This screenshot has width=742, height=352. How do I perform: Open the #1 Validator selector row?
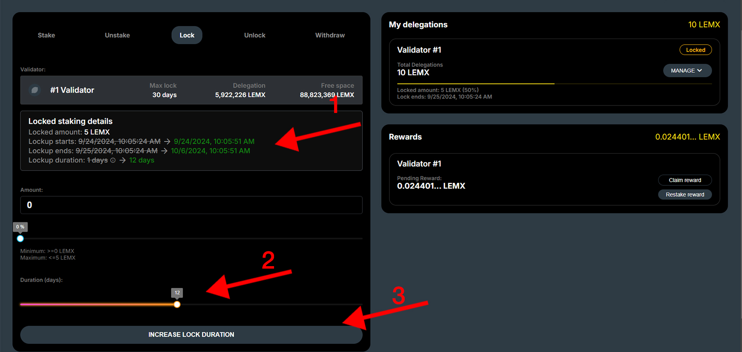coord(191,90)
